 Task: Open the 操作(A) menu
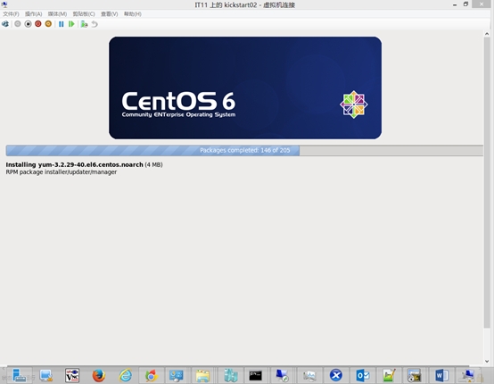click(33, 14)
